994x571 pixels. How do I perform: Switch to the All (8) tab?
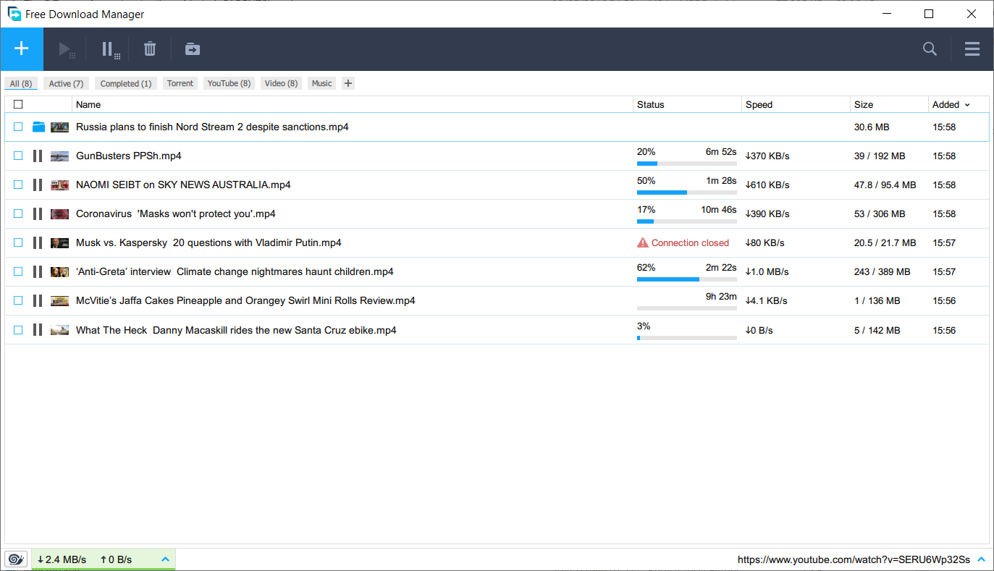click(x=21, y=83)
